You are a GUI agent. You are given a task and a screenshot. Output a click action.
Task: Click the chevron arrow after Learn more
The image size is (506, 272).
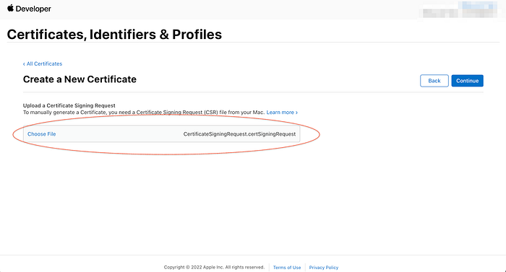tap(296, 113)
